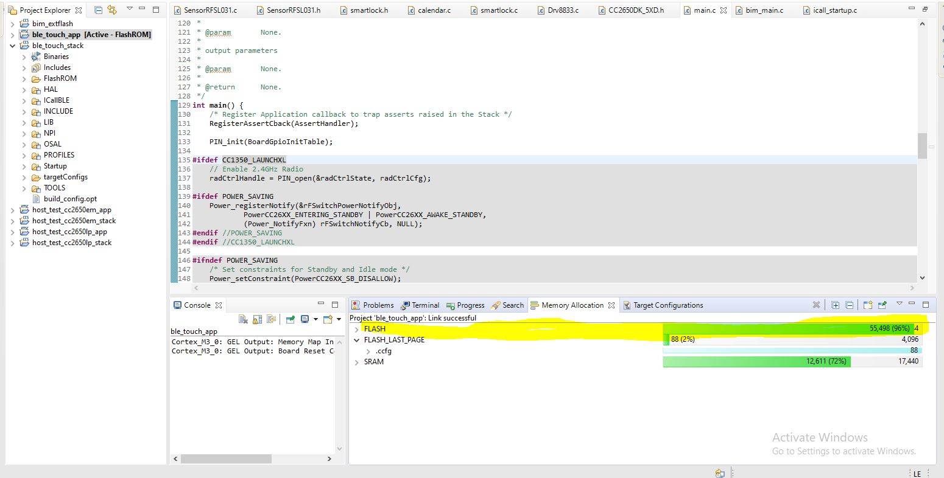Toggle Link with Editor in Project Explorer
This screenshot has width=944, height=478.
pos(111,10)
